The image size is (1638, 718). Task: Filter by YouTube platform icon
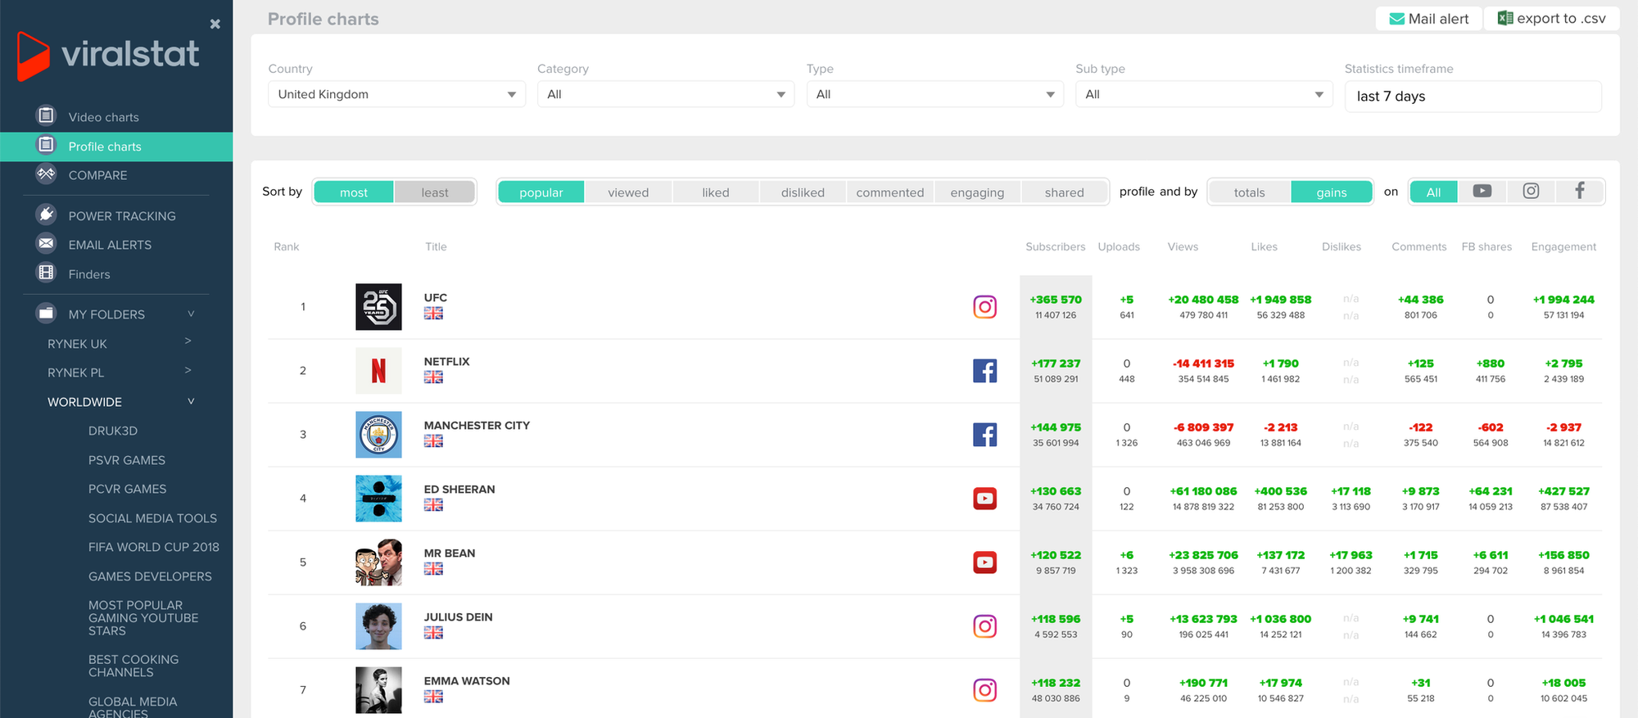1482,191
